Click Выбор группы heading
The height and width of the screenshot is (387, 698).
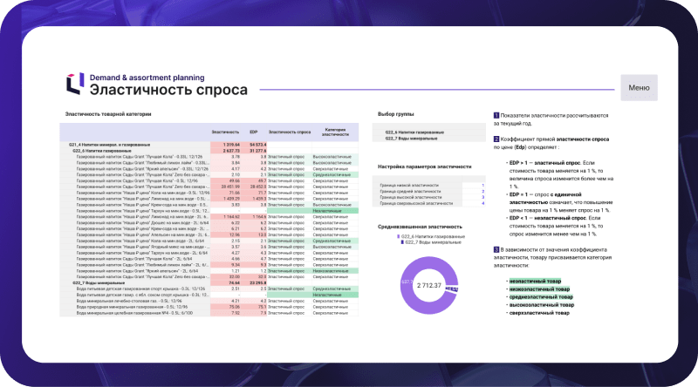tap(396, 114)
